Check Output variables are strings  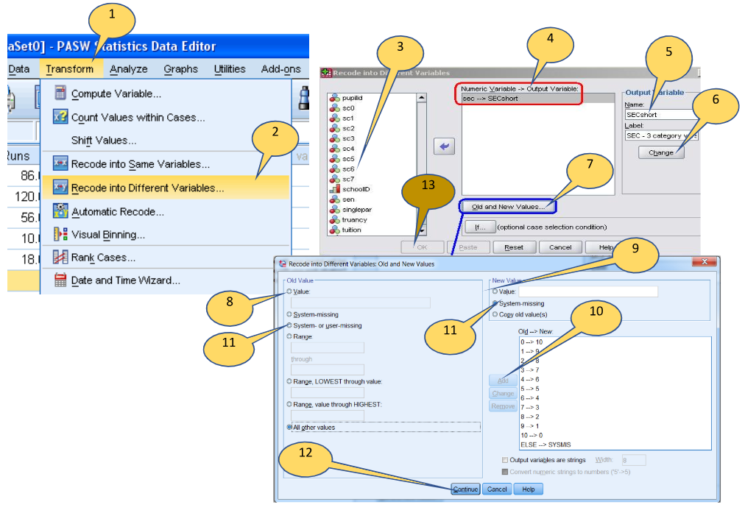pos(505,460)
